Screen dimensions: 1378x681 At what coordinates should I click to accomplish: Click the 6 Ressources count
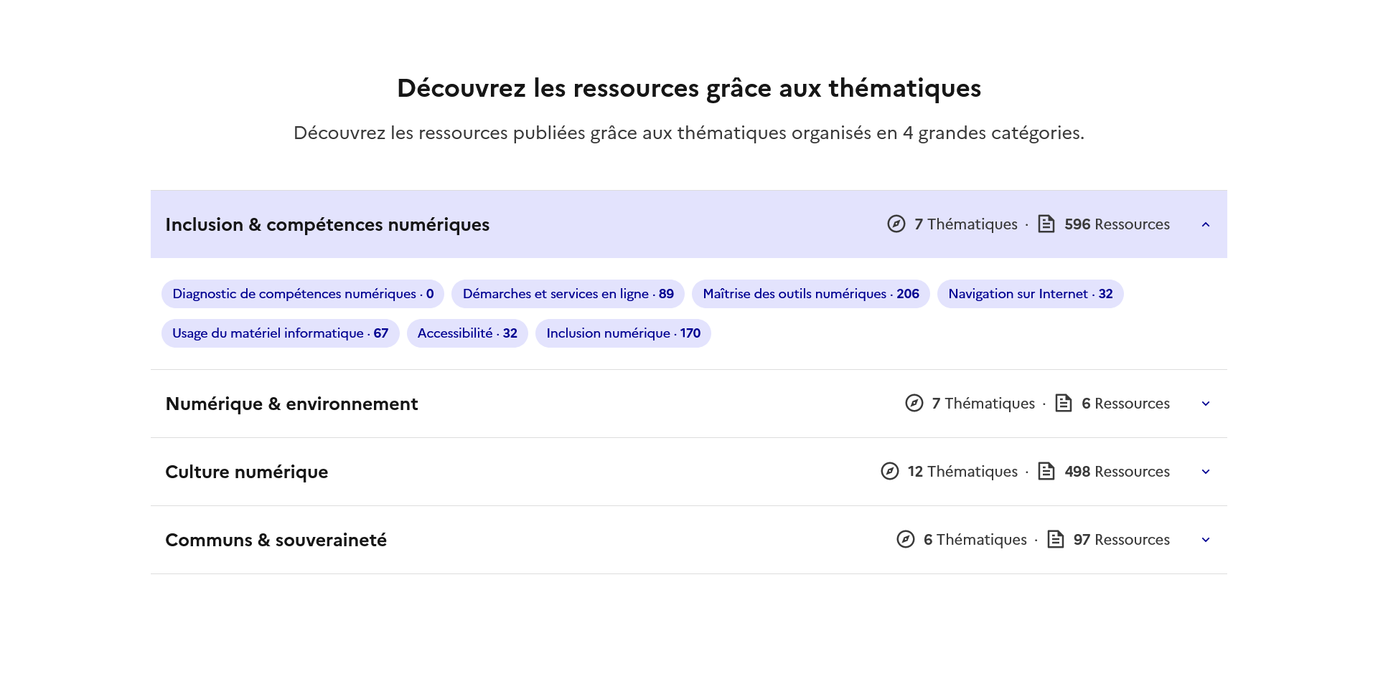[1125, 404]
